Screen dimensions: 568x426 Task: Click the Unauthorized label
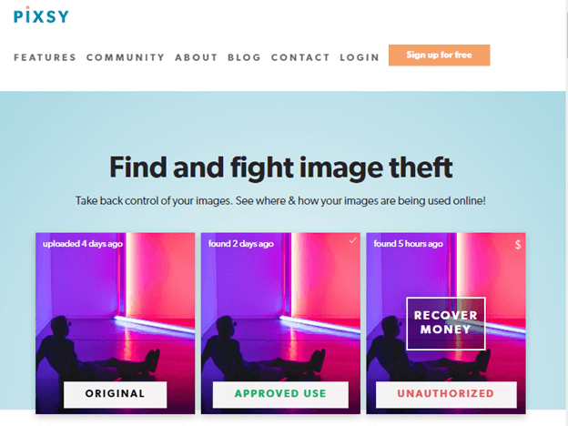(446, 394)
